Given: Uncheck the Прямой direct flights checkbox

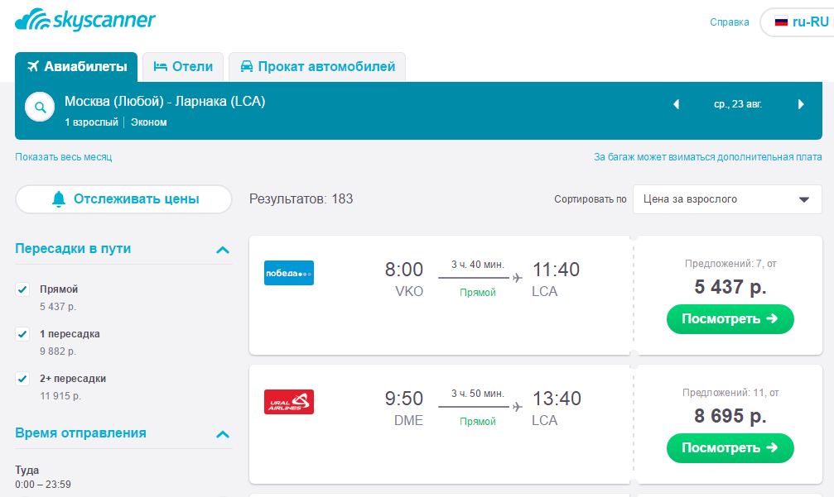Looking at the screenshot, I should click(23, 289).
